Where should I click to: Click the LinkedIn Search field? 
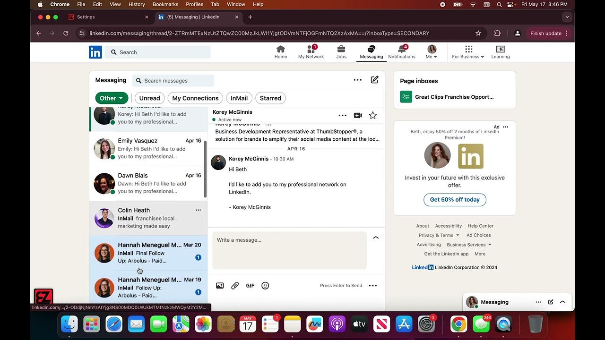[x=158, y=52]
